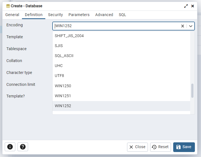Pick WIN1251 in the dropdown list
This screenshot has height=157, width=201.
(63, 96)
